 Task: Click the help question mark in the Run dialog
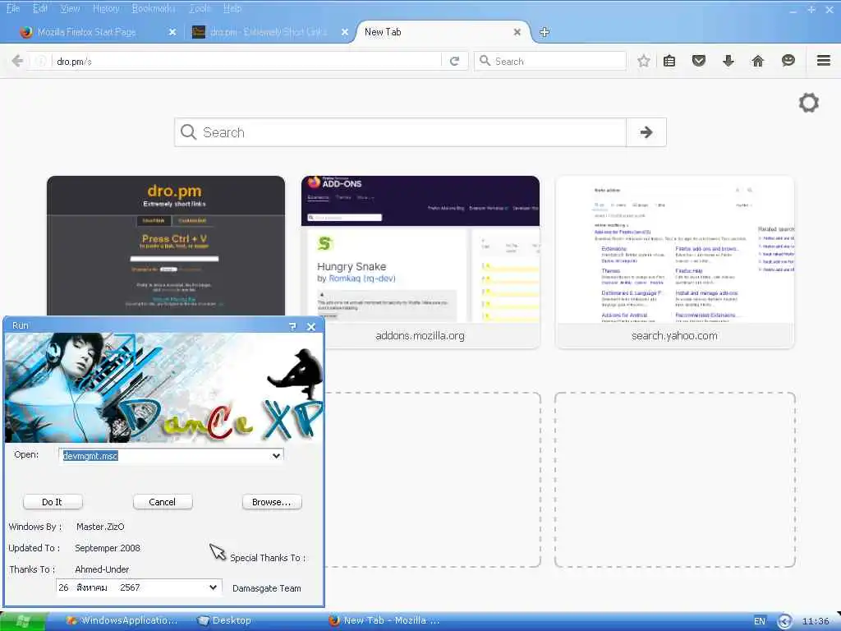[292, 326]
